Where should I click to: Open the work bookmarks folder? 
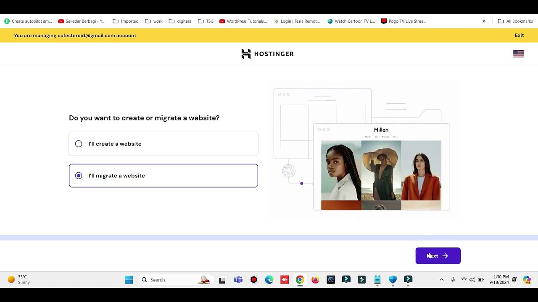[x=153, y=21]
